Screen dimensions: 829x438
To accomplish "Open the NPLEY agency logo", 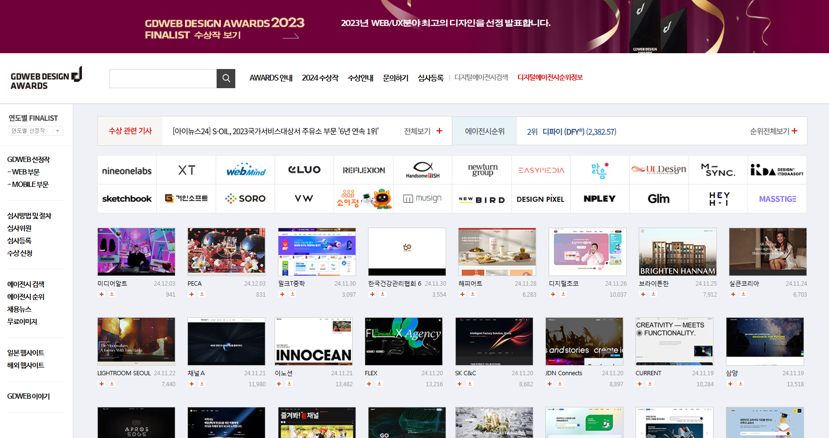I will (x=600, y=199).
